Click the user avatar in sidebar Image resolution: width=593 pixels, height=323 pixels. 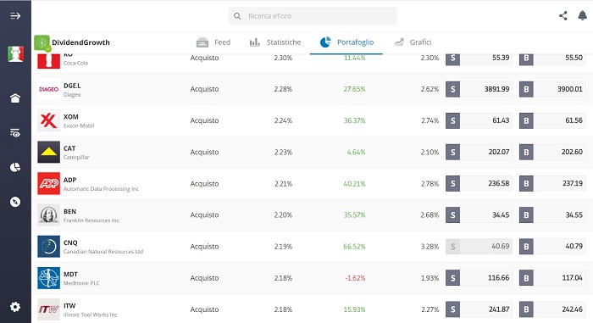15,53
